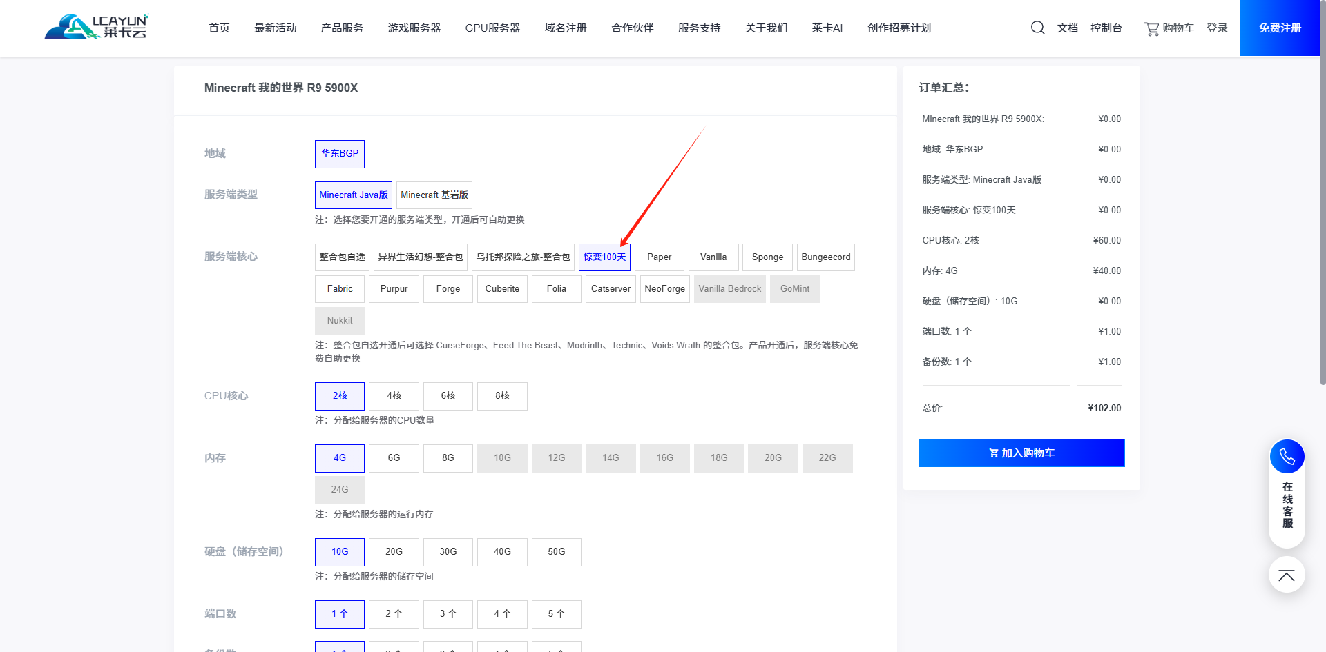Select 2核 CPU option
The width and height of the screenshot is (1326, 652).
[340, 396]
